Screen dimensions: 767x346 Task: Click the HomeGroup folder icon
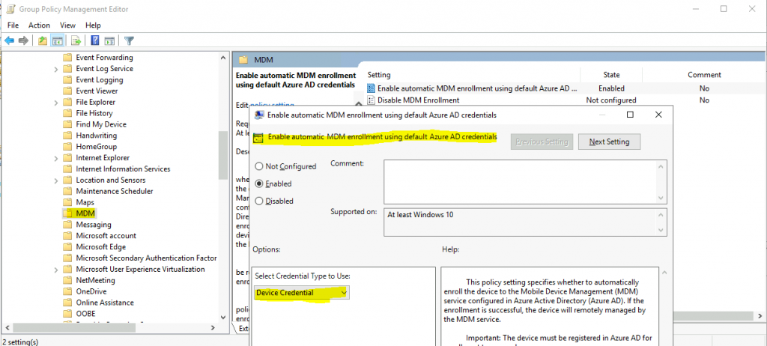(67, 146)
